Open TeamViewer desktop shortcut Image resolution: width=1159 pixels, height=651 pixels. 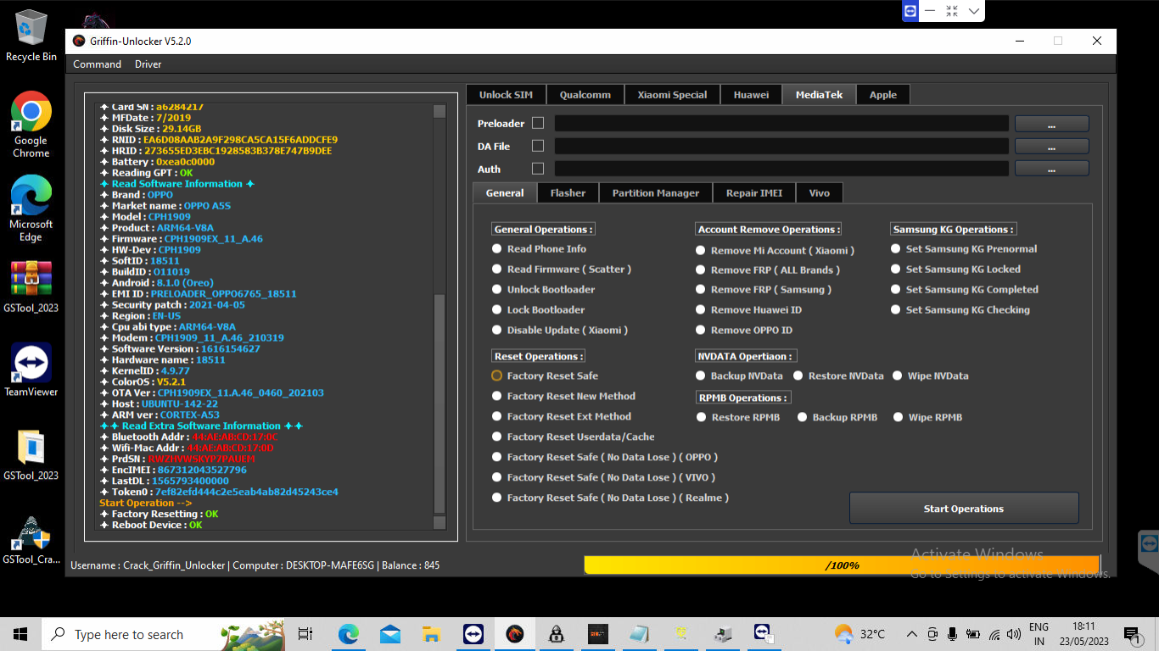(x=31, y=370)
